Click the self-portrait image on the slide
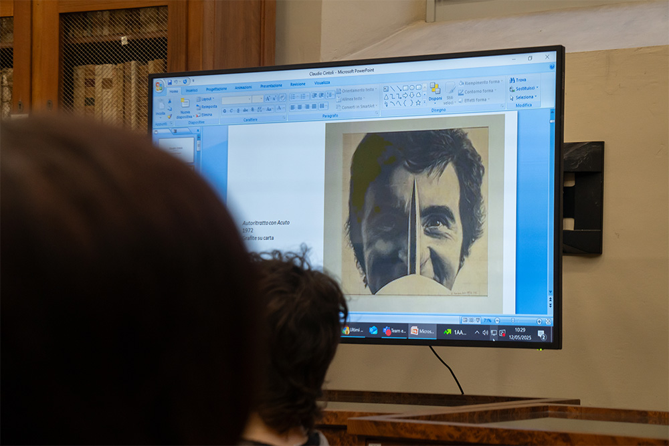Image resolution: width=669 pixels, height=446 pixels. click(415, 213)
